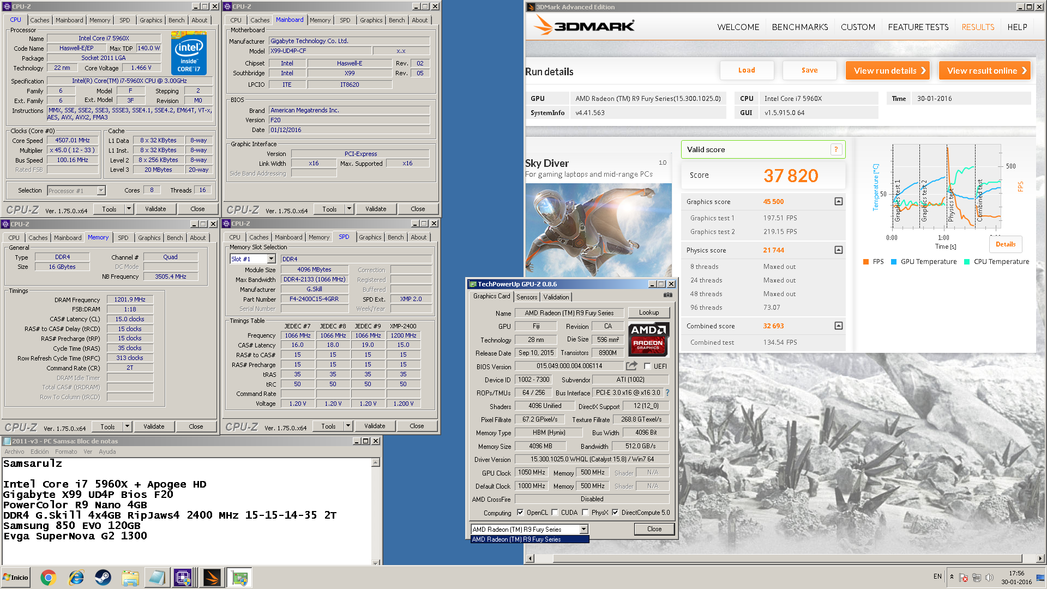Open the BENCHMARKS tab in 3DMark
The image size is (1047, 589).
point(799,27)
